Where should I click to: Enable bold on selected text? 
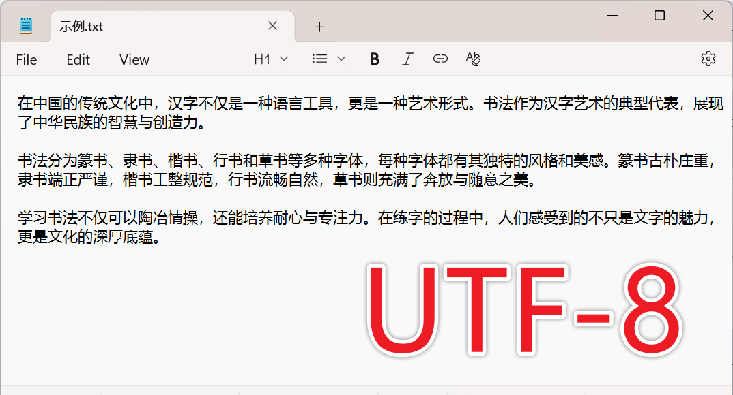pos(374,59)
